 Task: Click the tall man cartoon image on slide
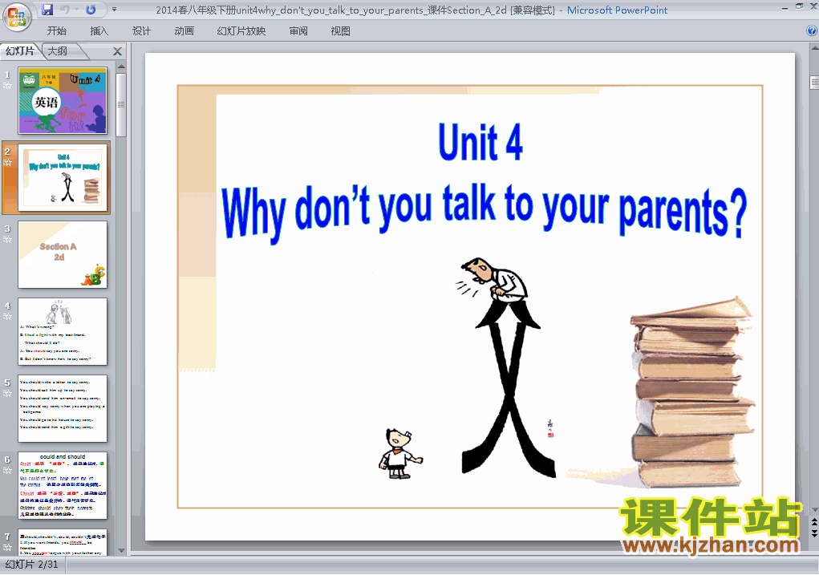[x=508, y=367]
